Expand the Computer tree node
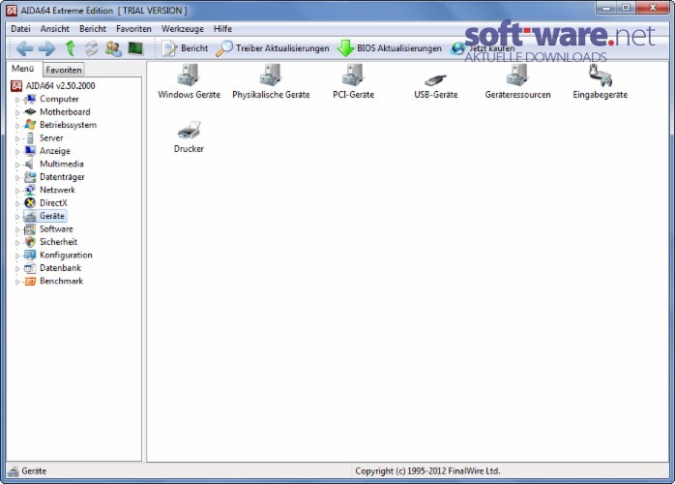The height and width of the screenshot is (484, 675). [17, 100]
